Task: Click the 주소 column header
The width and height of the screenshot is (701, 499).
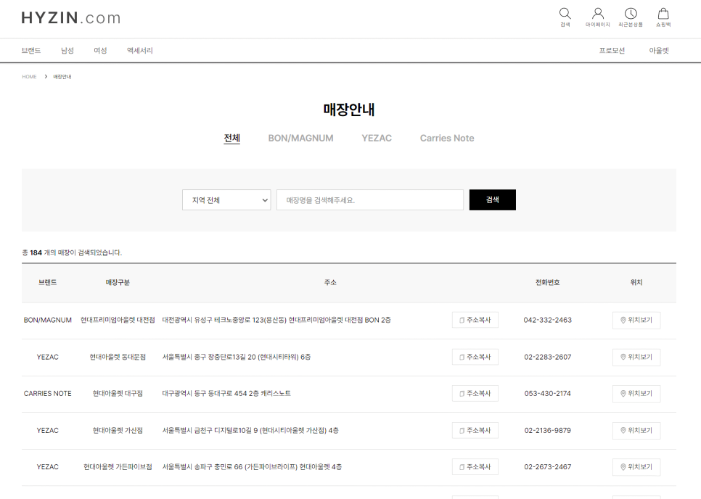Action: [x=330, y=282]
